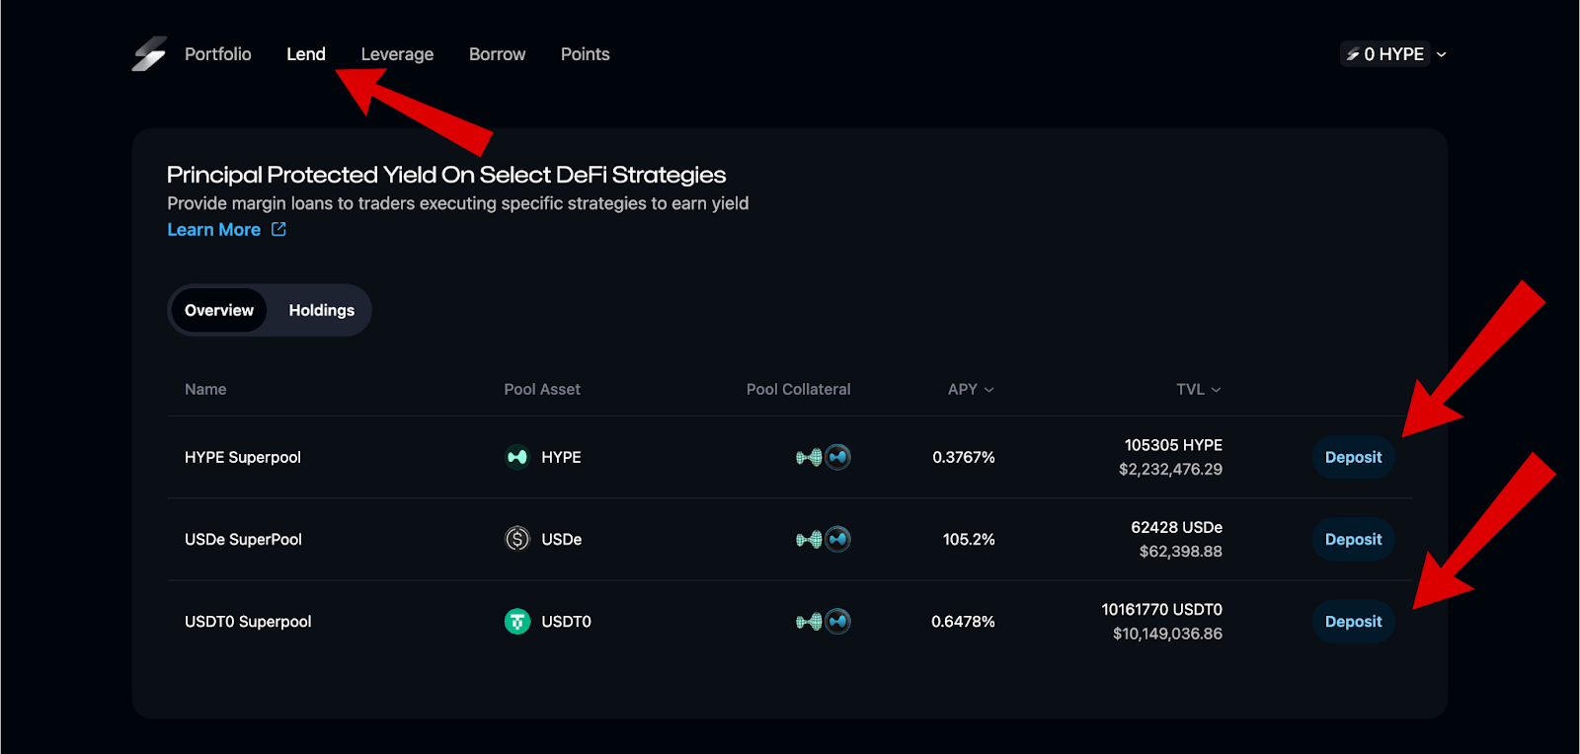Click the $62,398.88 TVL amount
The width and height of the screenshot is (1580, 754).
(1181, 552)
